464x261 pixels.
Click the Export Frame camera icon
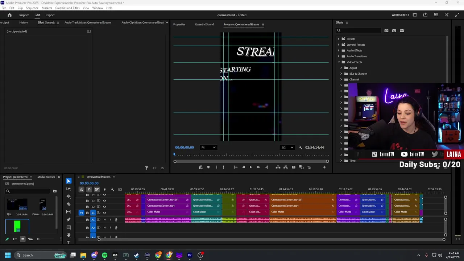pyautogui.click(x=293, y=167)
